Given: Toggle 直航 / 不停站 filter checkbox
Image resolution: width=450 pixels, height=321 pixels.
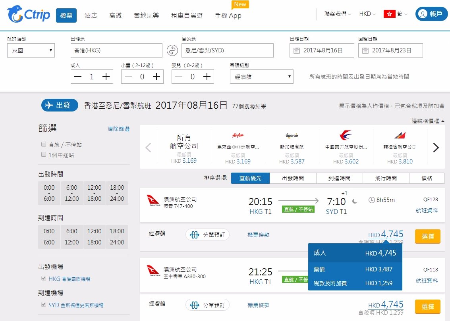Looking at the screenshot, I should (x=44, y=144).
